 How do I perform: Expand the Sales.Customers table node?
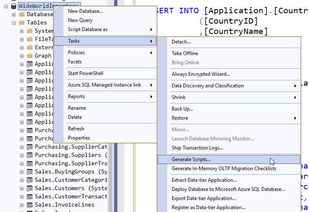(x=22, y=188)
